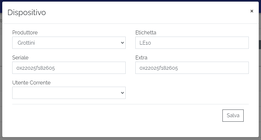
Task: Click the 0x22025f182605 value under Extra
Action: 159,68
